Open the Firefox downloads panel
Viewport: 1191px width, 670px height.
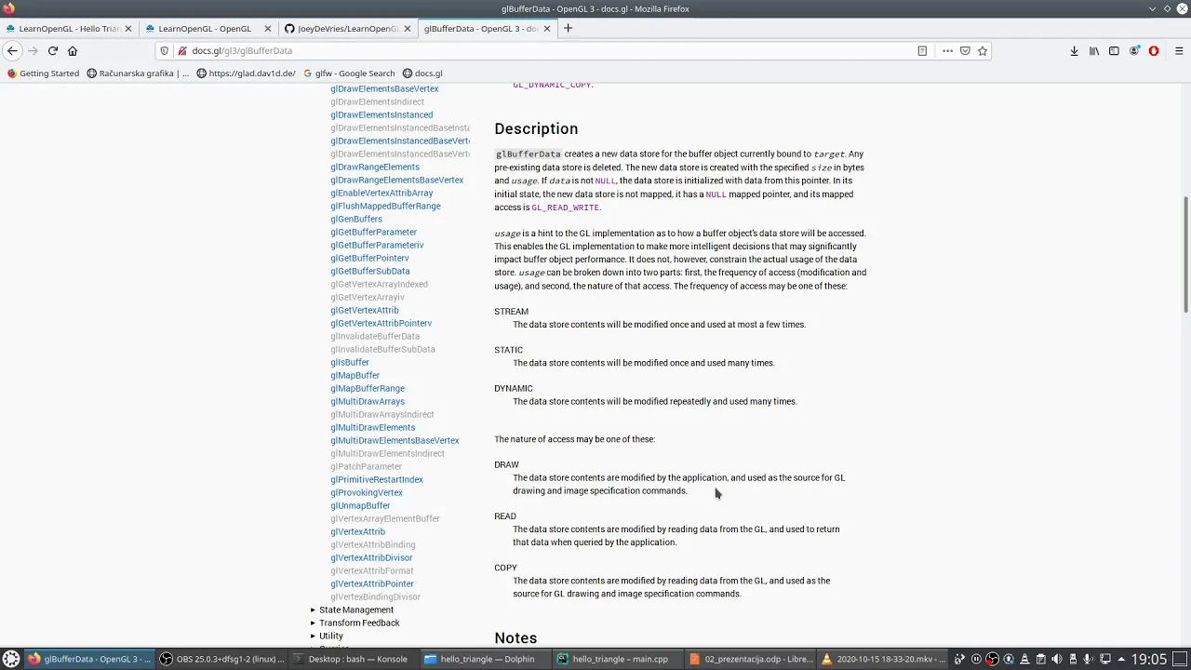click(1074, 51)
